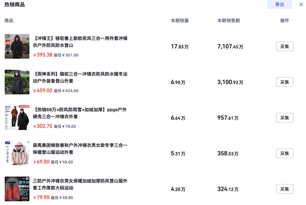Close the 热销商品 panel
The image size is (306, 205).
tap(301, 5)
